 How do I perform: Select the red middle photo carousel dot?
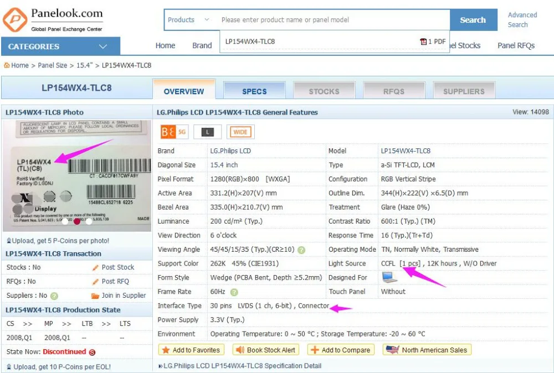(x=77, y=221)
